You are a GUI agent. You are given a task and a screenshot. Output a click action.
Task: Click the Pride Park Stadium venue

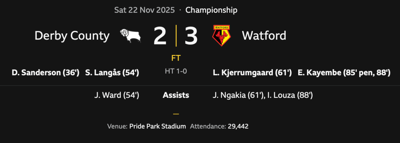[x=157, y=126]
